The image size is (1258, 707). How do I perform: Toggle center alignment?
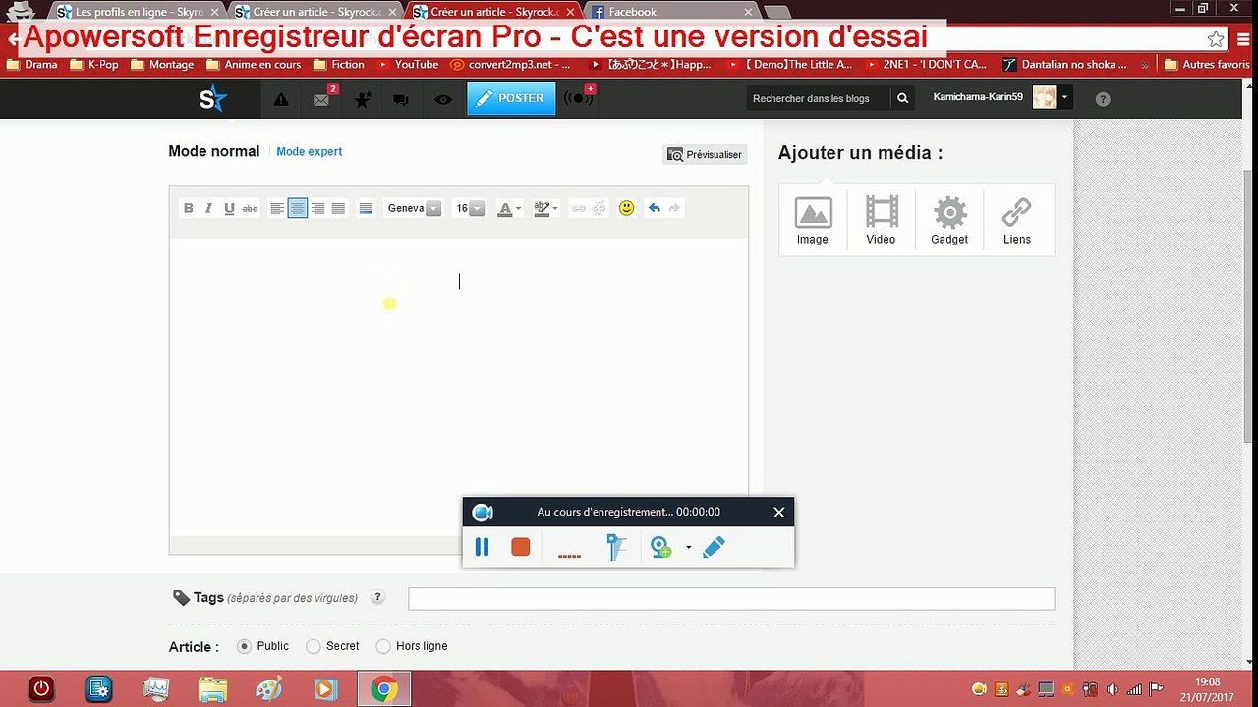coord(298,208)
